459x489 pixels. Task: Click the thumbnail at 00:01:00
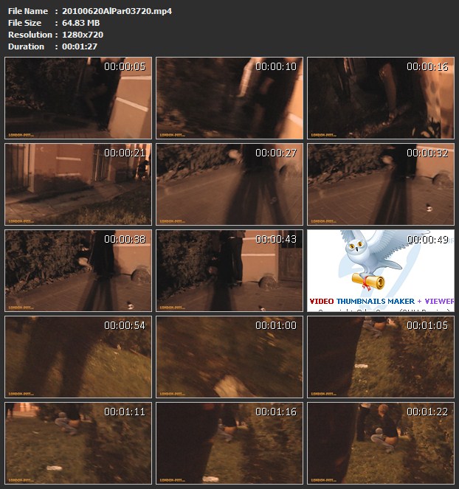coord(229,357)
